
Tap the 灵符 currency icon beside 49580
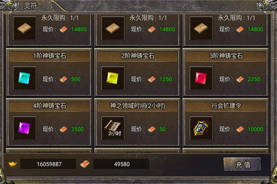point(85,164)
